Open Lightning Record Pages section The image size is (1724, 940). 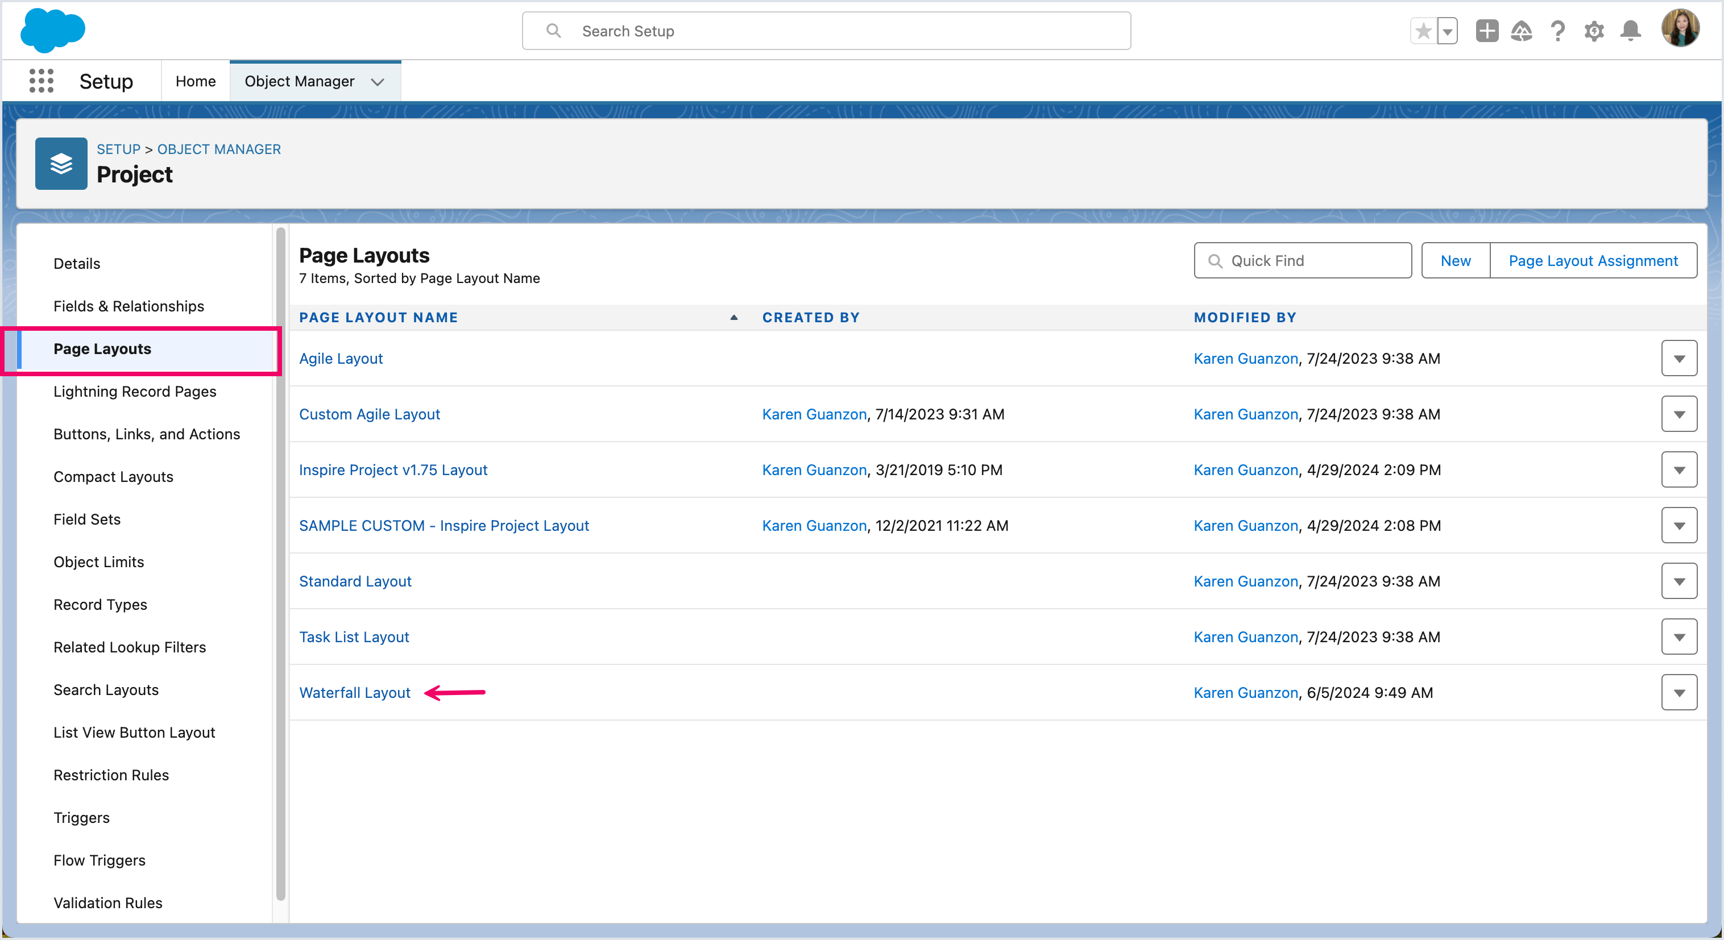tap(135, 392)
